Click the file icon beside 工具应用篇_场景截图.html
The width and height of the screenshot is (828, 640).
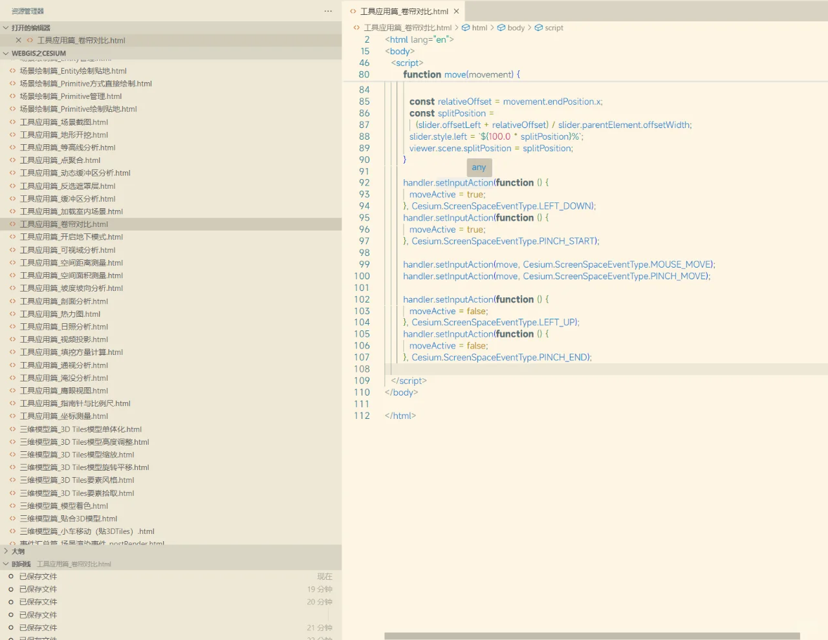(13, 122)
